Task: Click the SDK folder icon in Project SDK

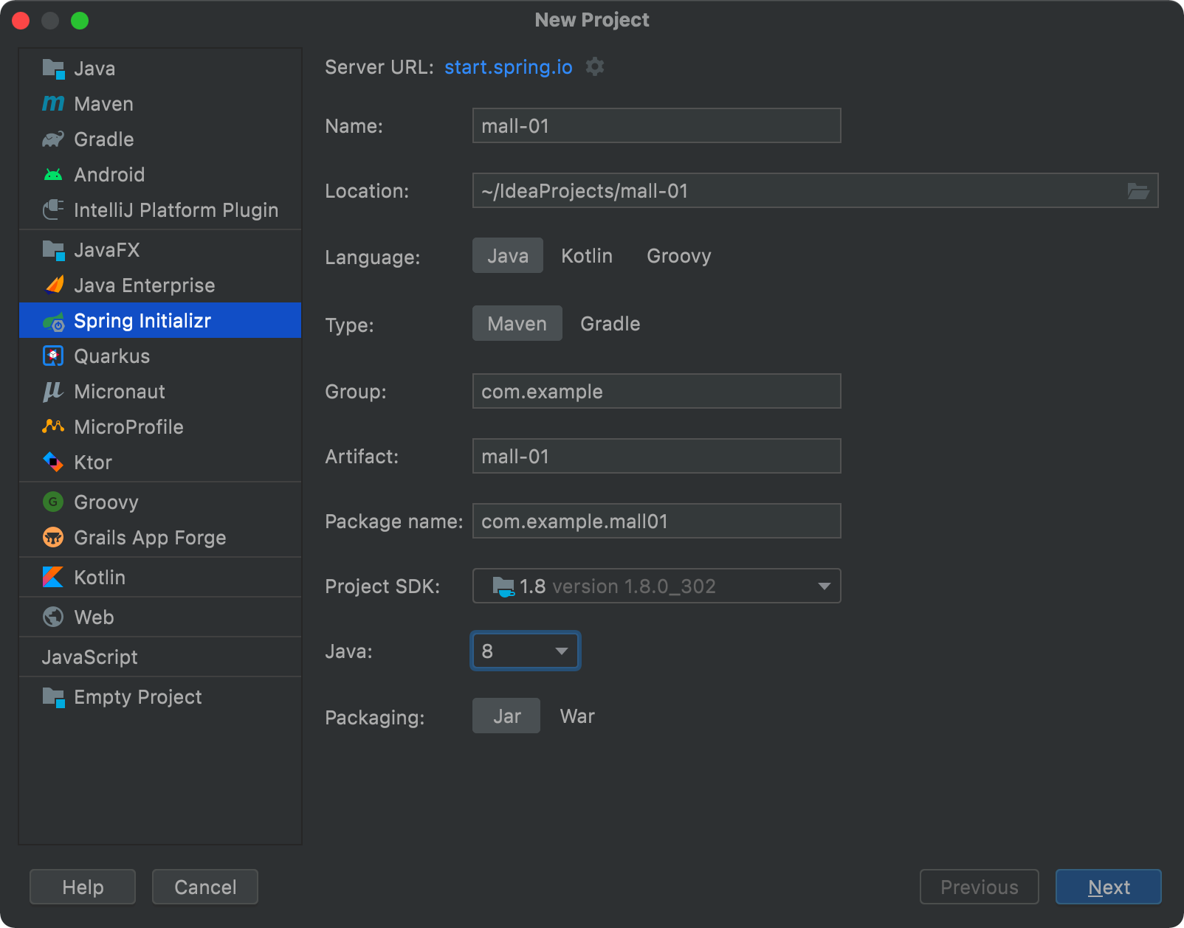Action: 503,586
